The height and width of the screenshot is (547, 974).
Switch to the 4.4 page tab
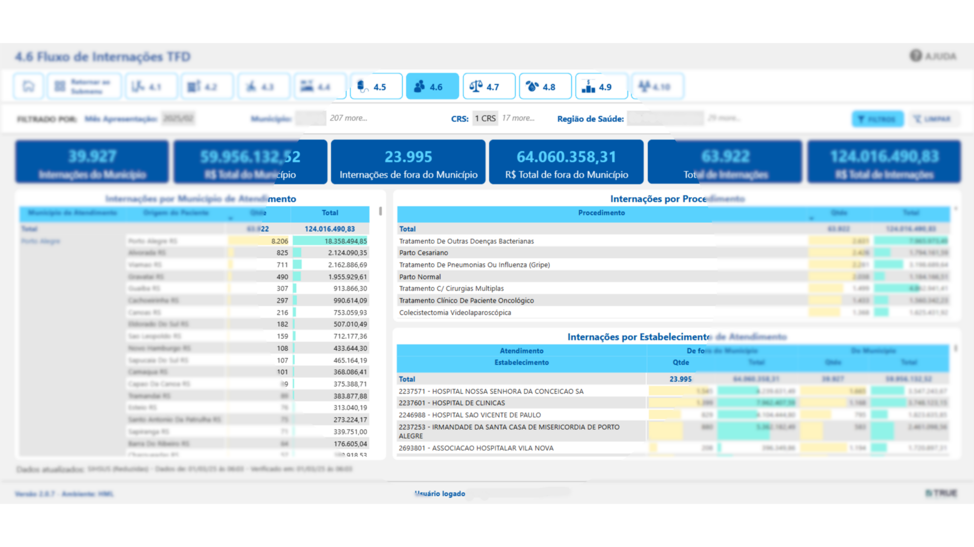point(320,87)
